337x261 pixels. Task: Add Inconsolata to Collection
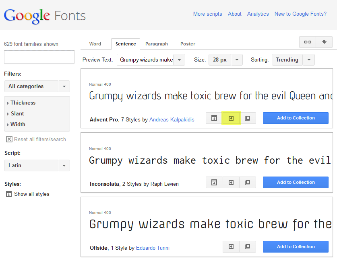[x=296, y=183]
